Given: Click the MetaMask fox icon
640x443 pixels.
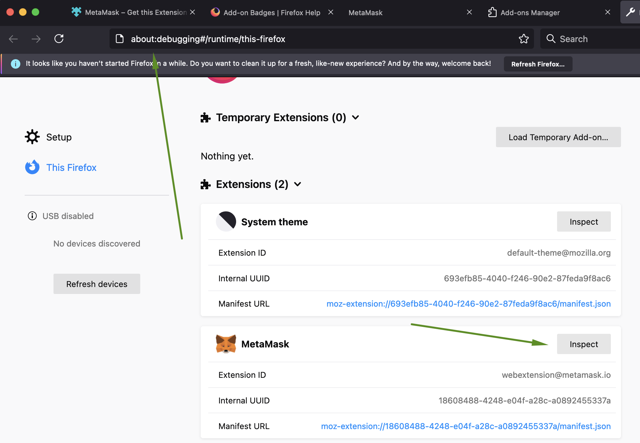Looking at the screenshot, I should coord(226,344).
